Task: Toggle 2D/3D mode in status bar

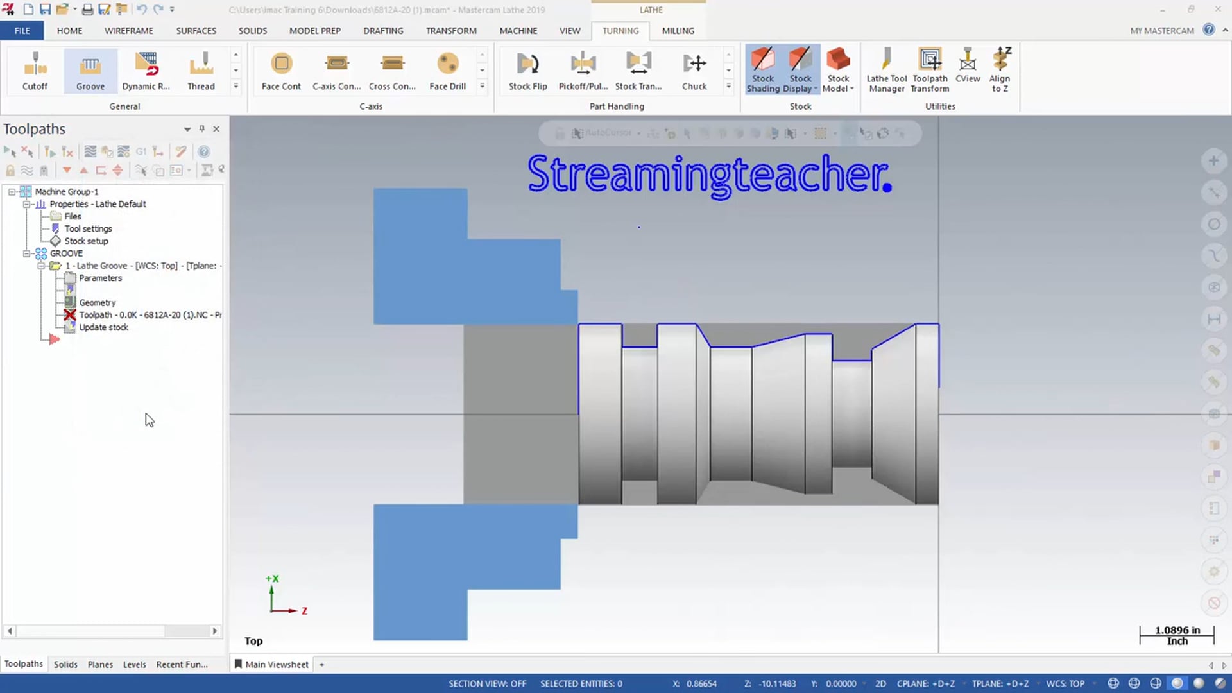Action: (x=881, y=683)
